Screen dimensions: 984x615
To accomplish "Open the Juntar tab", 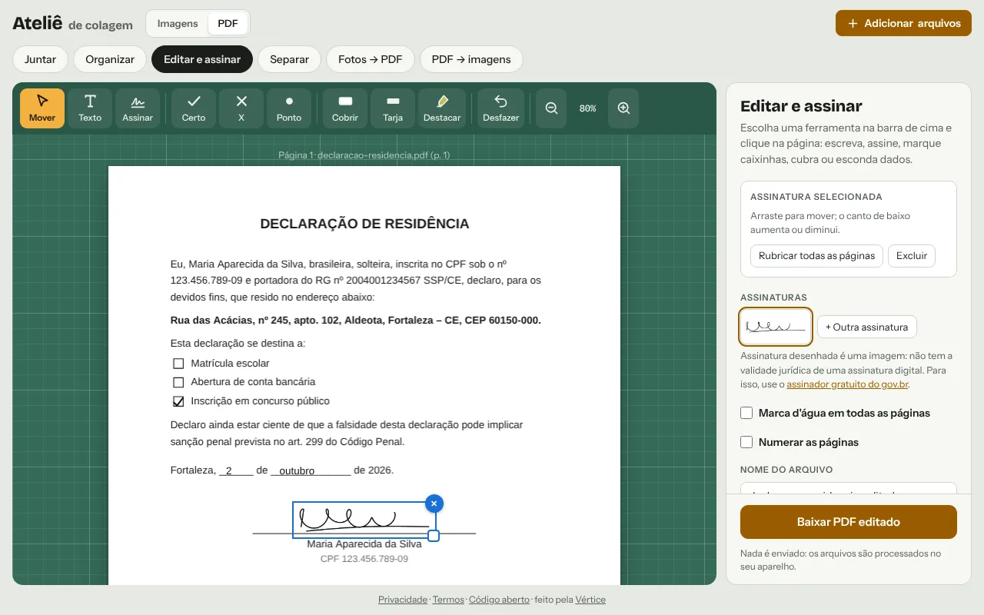I will 40,59.
